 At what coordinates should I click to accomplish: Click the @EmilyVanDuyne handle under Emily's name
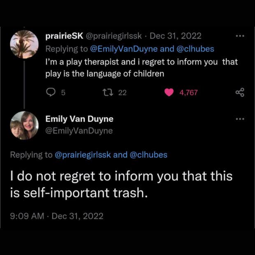pyautogui.click(x=79, y=131)
